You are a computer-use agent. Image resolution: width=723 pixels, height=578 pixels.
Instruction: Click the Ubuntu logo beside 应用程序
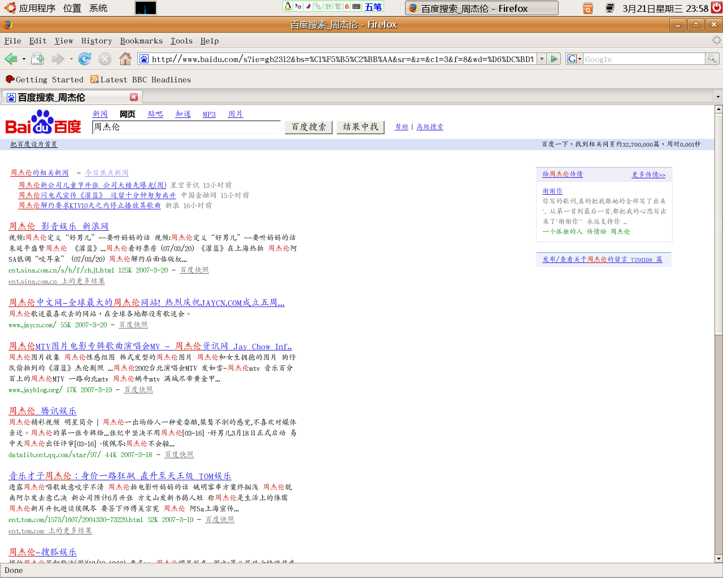point(10,8)
